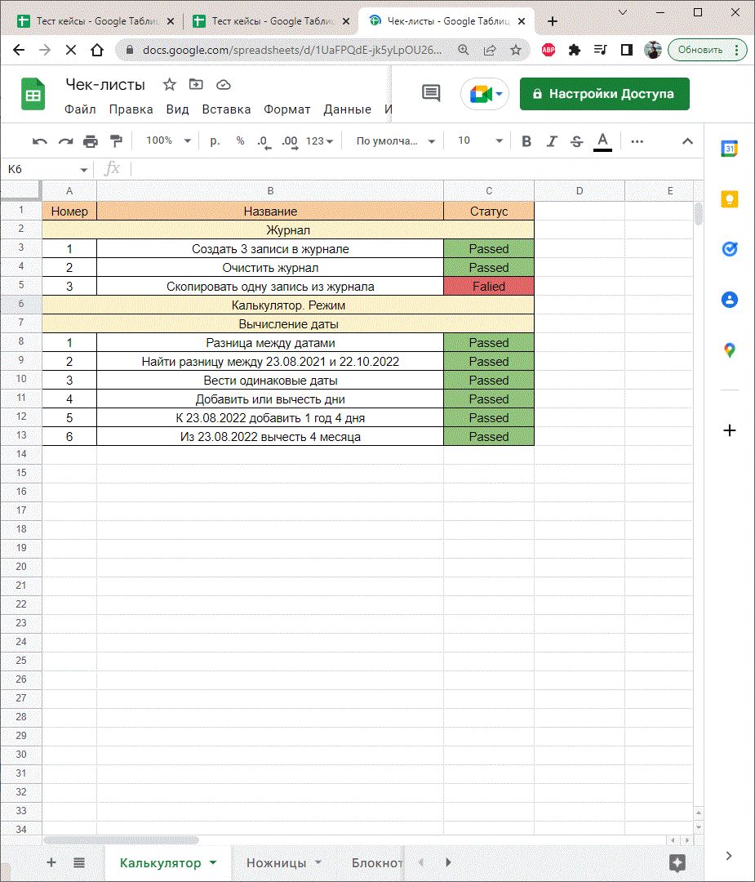
Task: Open the Вид menu
Action: click(x=177, y=109)
